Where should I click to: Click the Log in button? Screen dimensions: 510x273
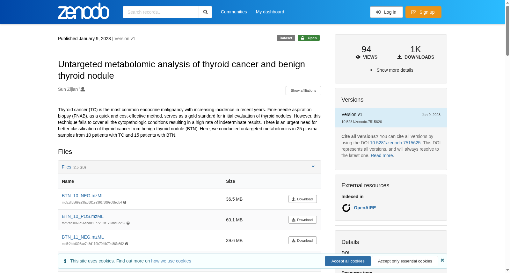point(386,12)
